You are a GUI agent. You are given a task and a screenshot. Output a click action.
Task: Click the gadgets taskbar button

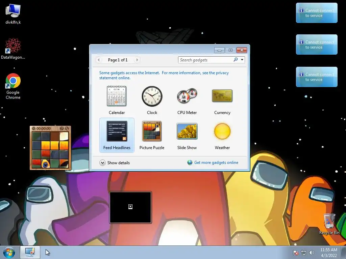pyautogui.click(x=30, y=252)
